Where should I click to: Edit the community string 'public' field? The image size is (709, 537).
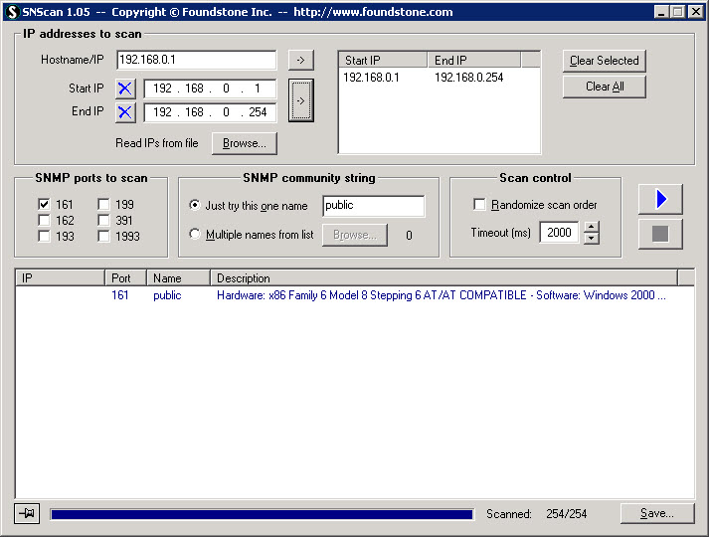pyautogui.click(x=374, y=205)
